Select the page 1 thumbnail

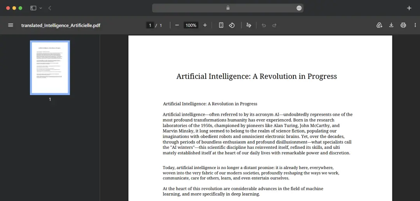pyautogui.click(x=50, y=68)
